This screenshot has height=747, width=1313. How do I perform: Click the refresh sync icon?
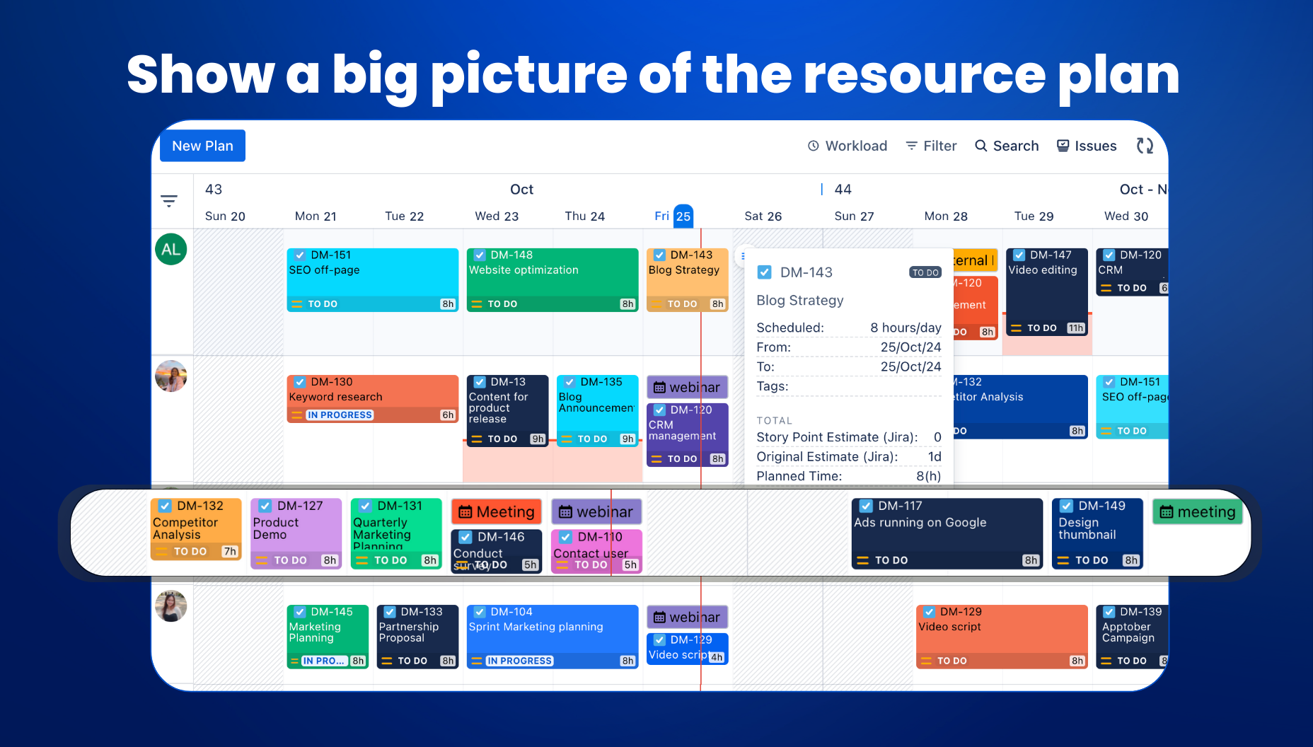click(1145, 146)
